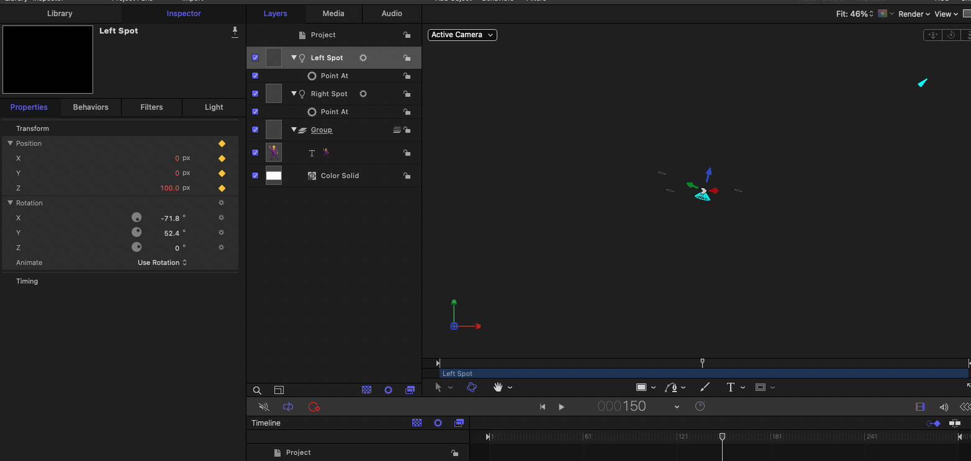
Task: Toggle the red Record animation button
Action: click(314, 407)
